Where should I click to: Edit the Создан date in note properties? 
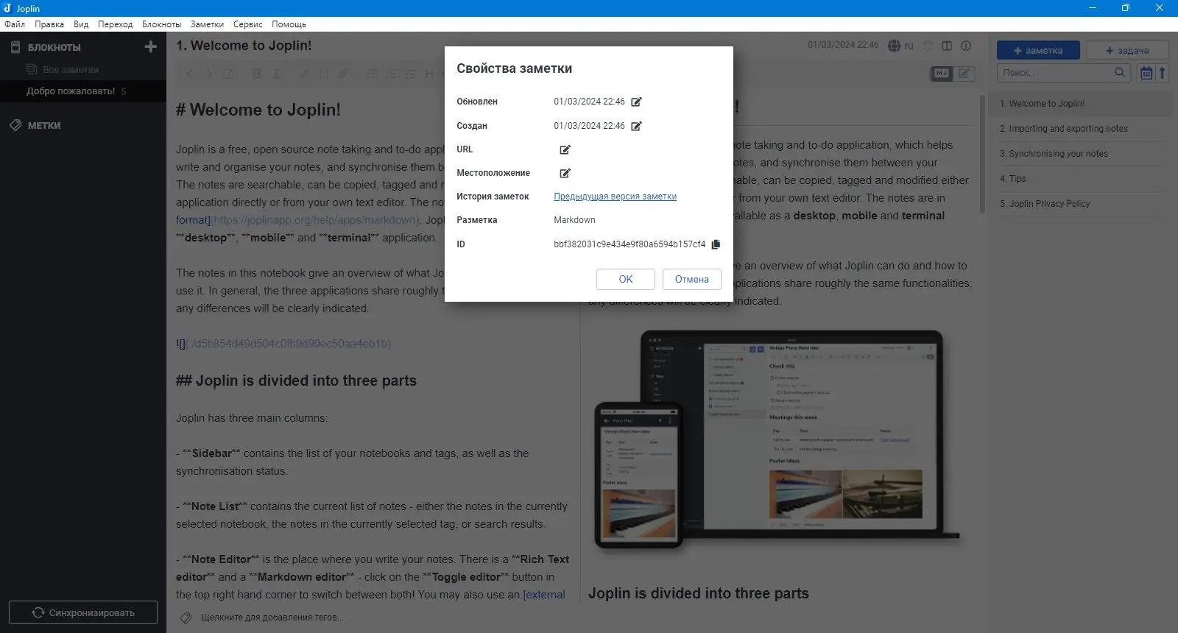coord(637,126)
